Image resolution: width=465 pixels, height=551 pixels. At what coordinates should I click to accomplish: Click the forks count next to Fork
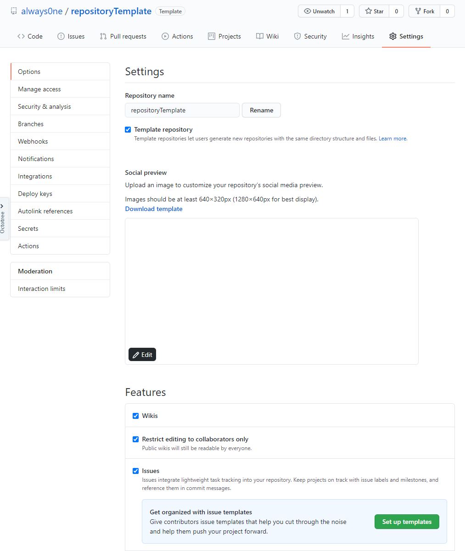pos(447,11)
